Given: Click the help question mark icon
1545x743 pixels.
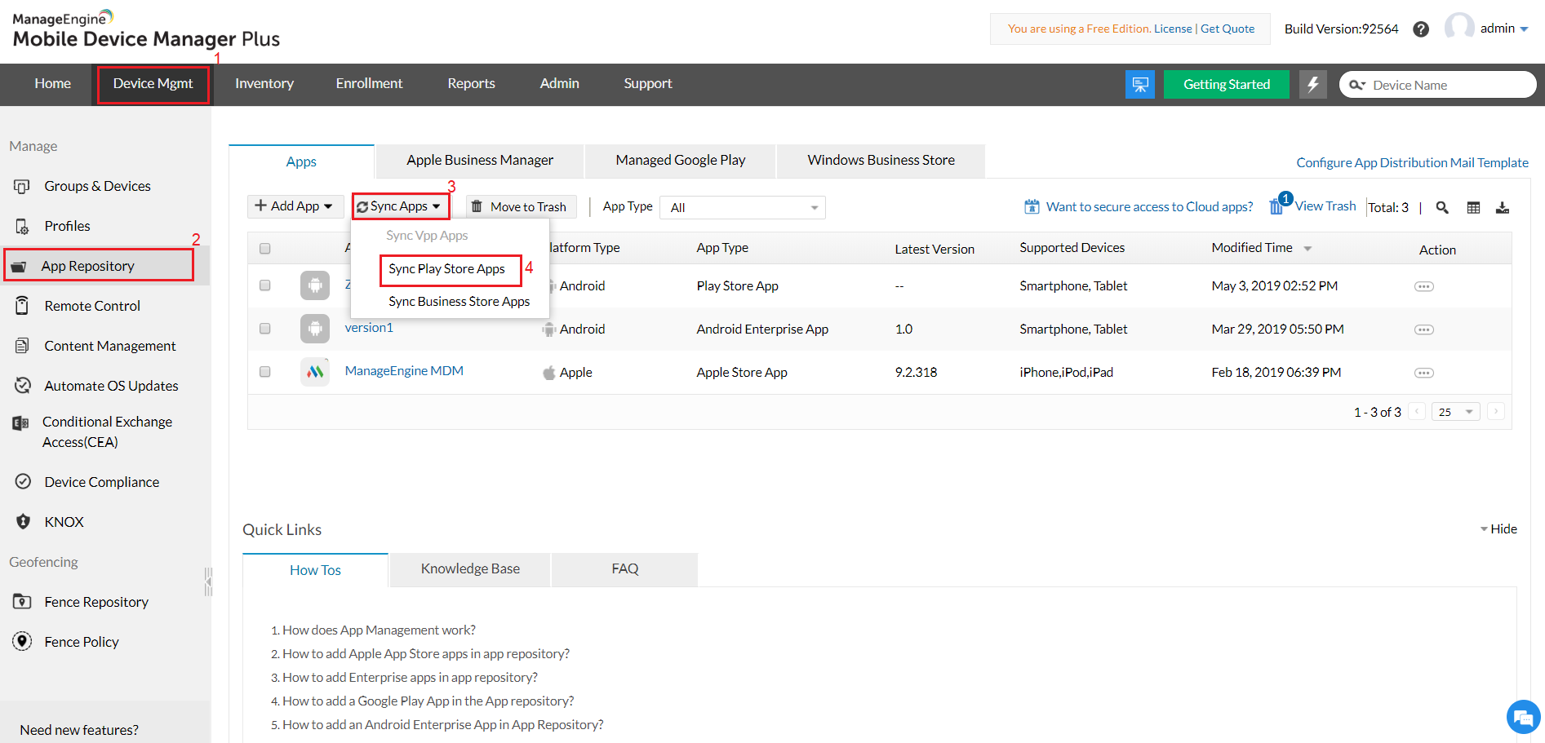Looking at the screenshot, I should pos(1421,29).
